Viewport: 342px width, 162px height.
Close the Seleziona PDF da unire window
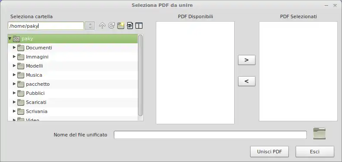335,6
